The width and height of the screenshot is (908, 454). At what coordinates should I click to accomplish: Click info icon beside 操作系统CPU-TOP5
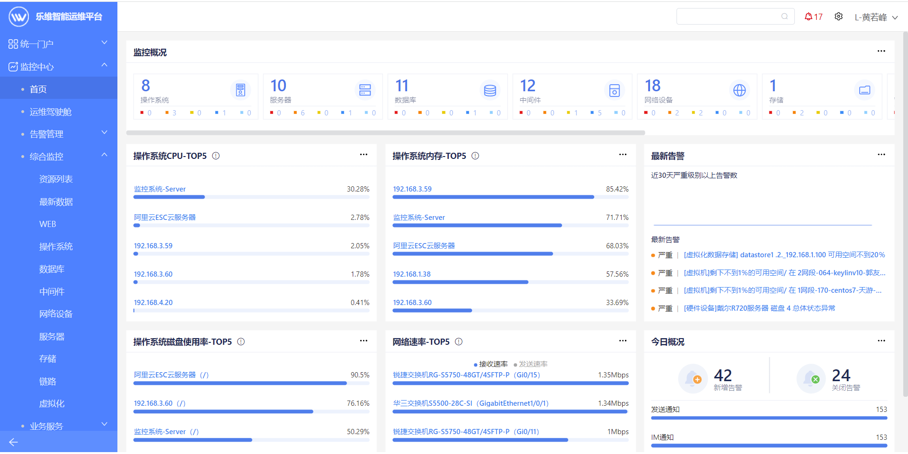click(x=216, y=156)
